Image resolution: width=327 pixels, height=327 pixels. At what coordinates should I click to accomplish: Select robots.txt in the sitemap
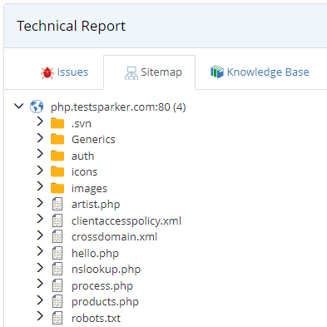pyautogui.click(x=96, y=319)
